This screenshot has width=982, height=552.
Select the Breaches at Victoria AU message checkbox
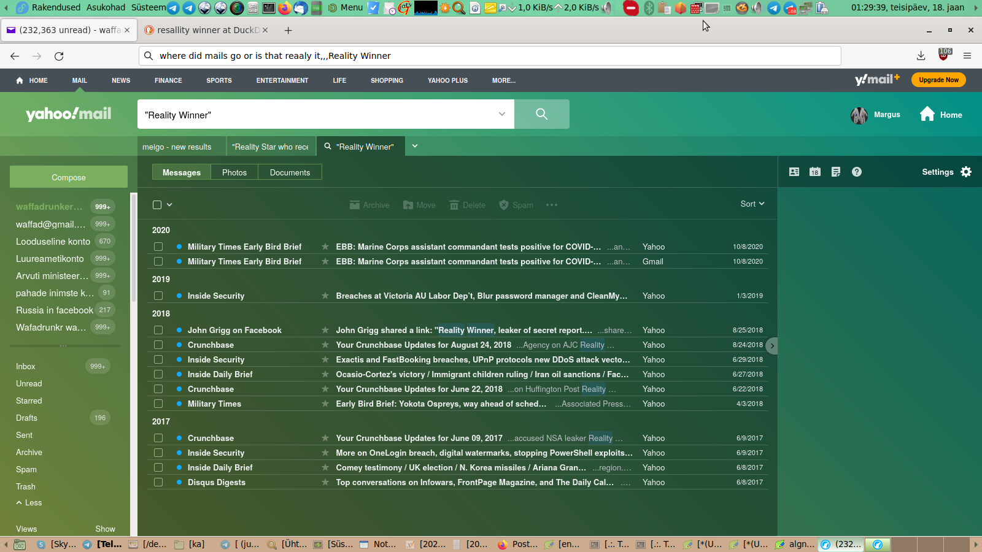pos(158,296)
